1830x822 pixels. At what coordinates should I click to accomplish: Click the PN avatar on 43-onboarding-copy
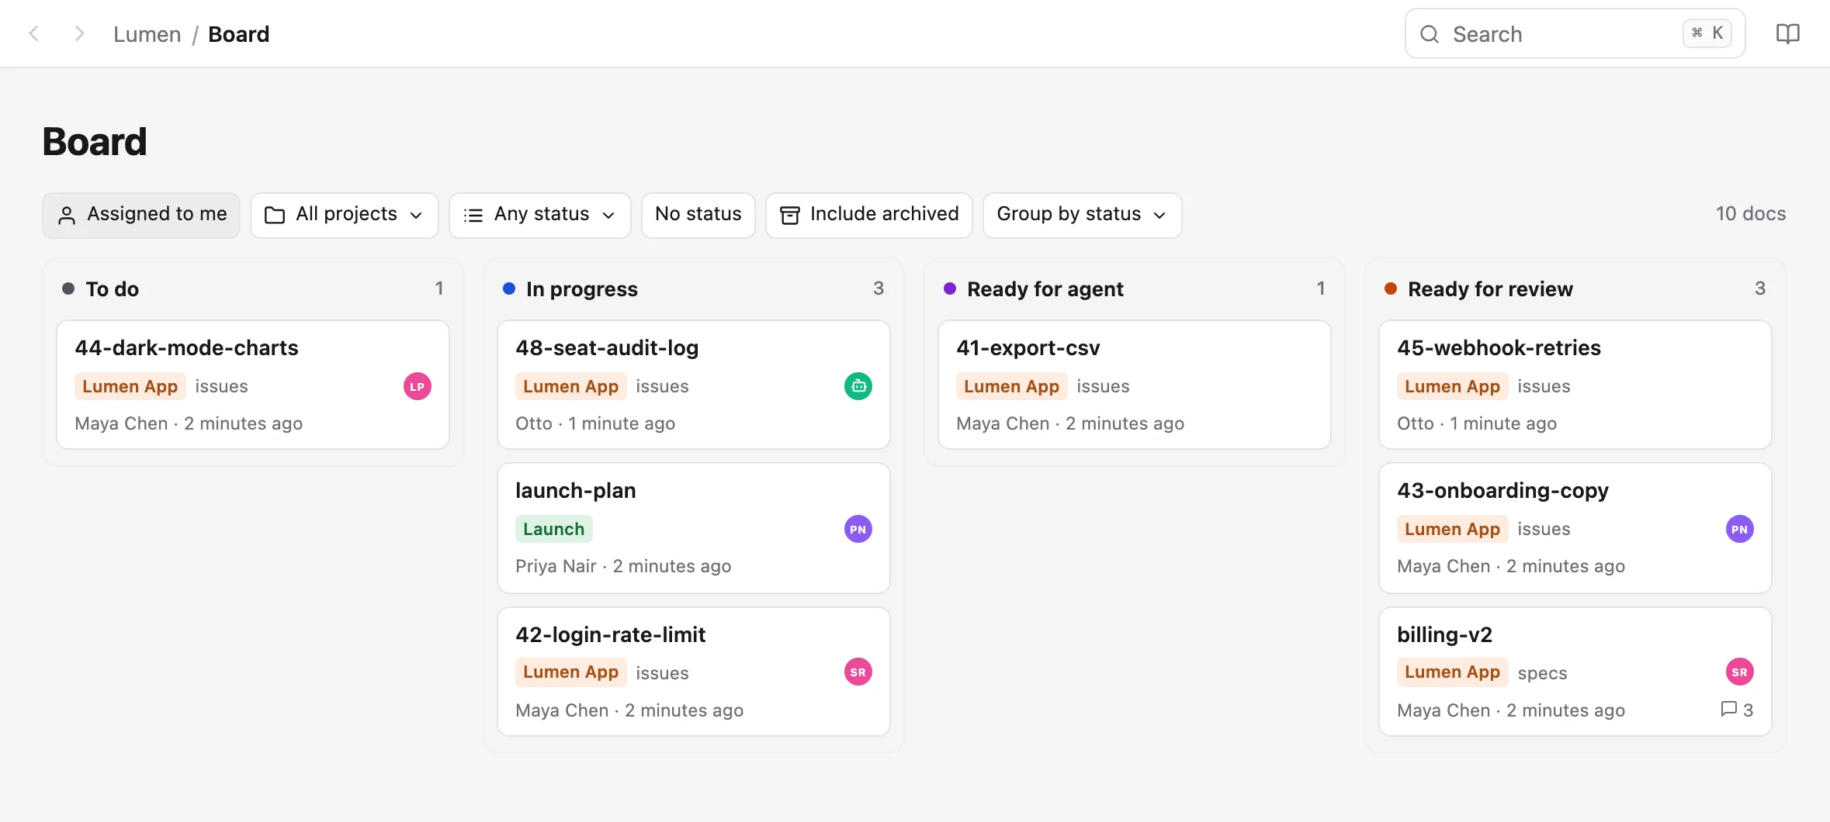pos(1740,529)
